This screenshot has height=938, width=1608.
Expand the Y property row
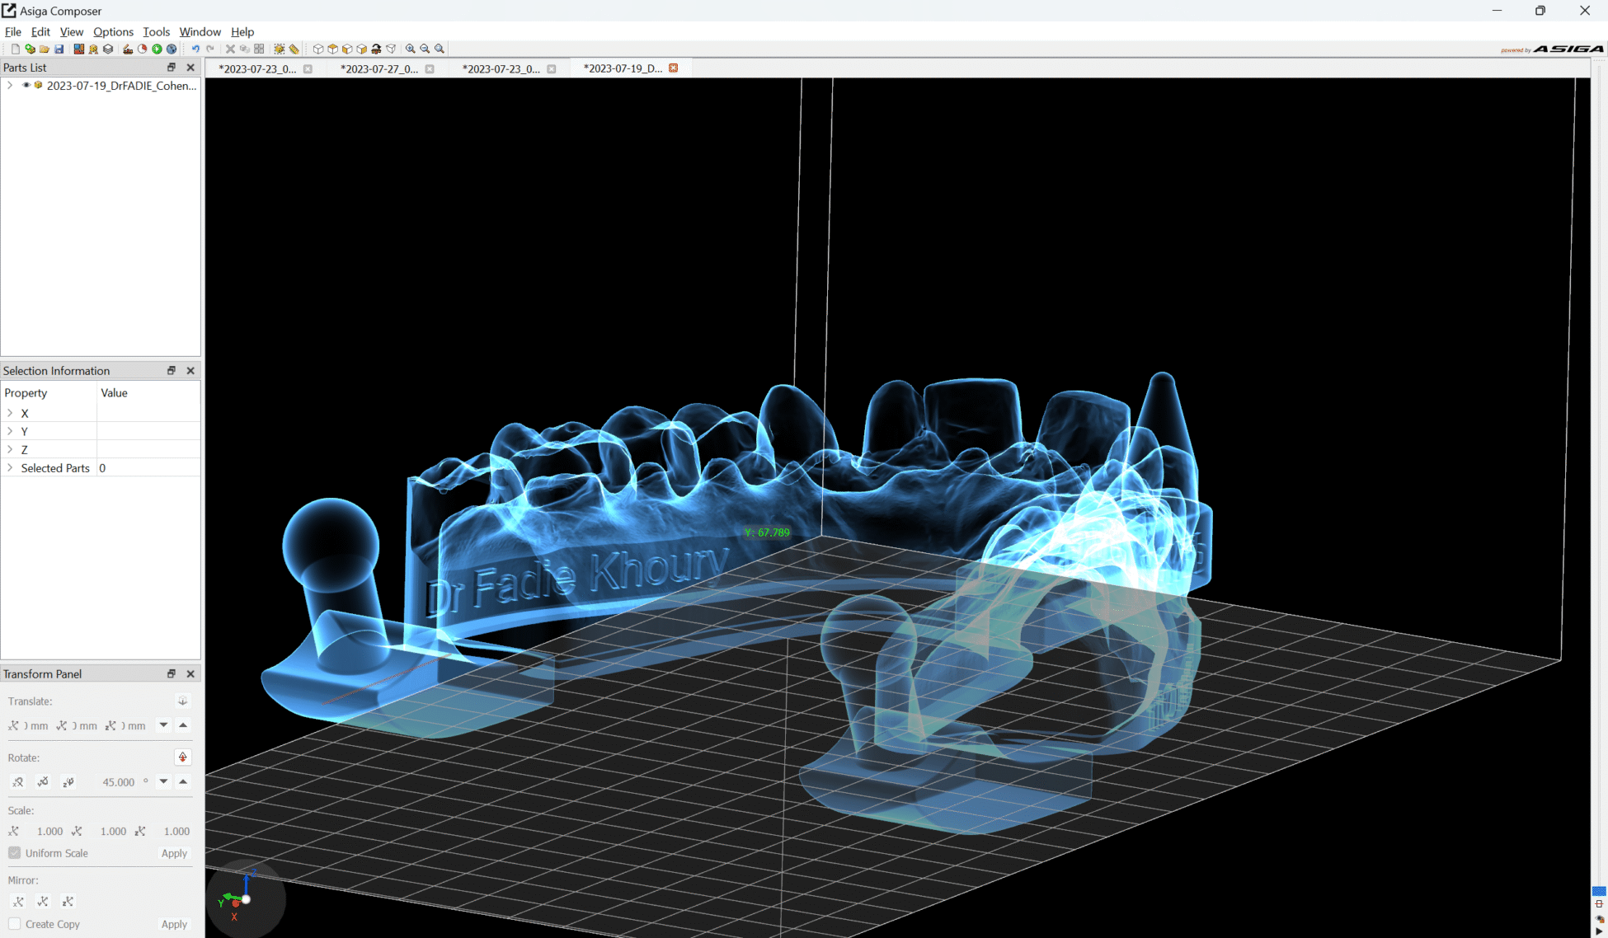point(10,431)
